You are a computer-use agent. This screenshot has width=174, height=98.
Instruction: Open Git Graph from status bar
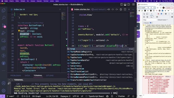pos(36,96)
